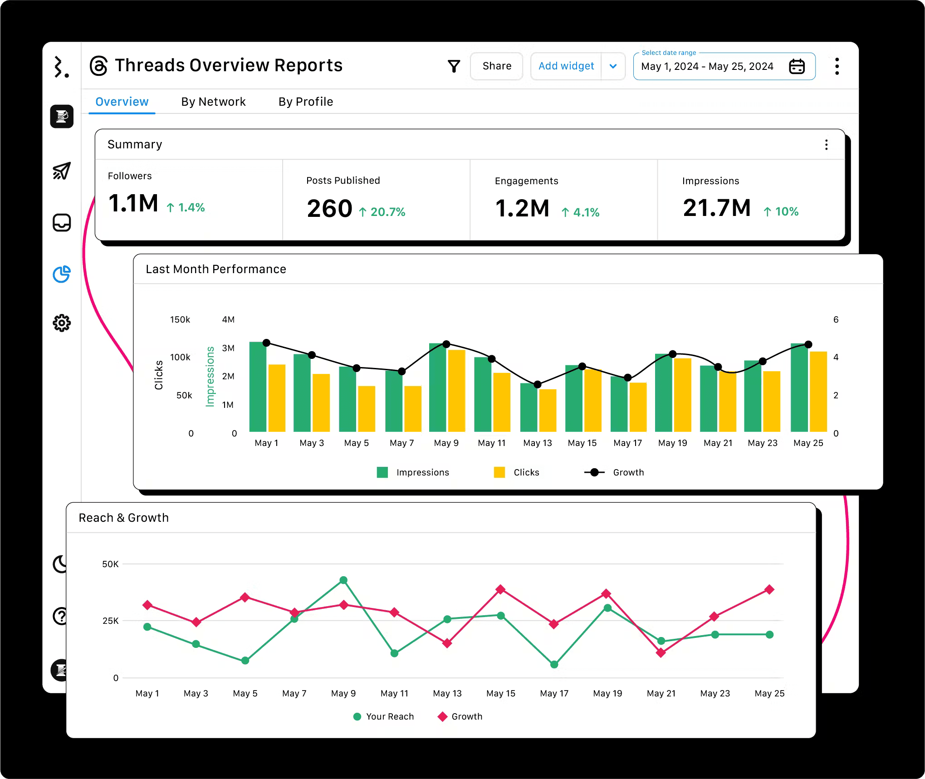Open the inbox sidebar icon
The width and height of the screenshot is (925, 779).
click(x=62, y=223)
